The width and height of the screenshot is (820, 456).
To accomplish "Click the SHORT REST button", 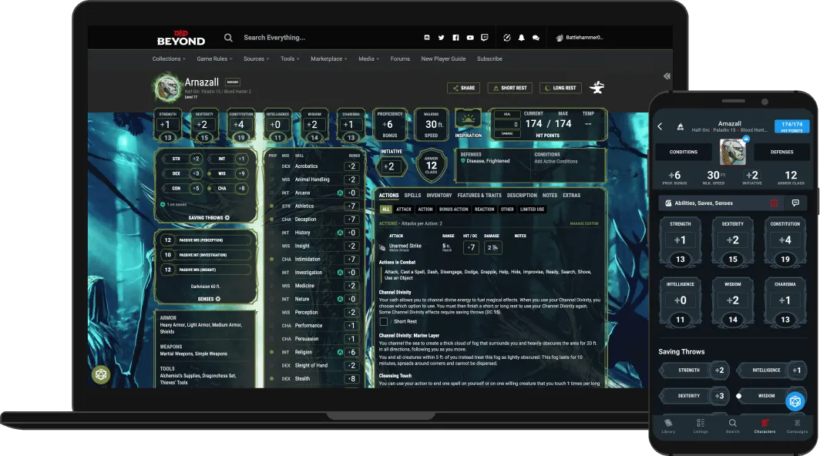I will click(509, 88).
